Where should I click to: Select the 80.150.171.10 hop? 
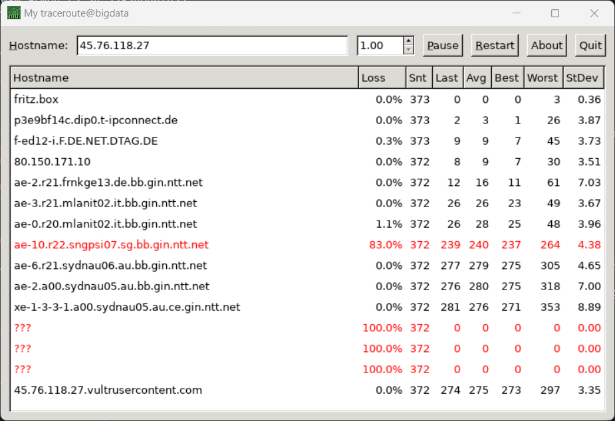(307, 162)
